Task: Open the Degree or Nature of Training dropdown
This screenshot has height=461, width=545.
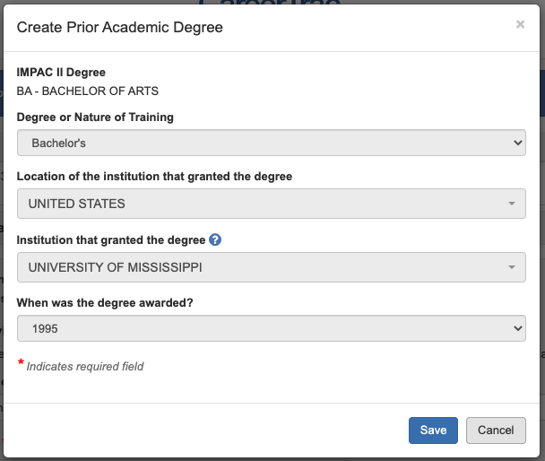Action: coord(271,143)
